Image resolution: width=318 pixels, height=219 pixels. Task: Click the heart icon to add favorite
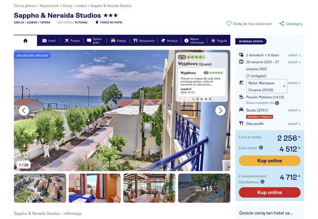point(229,24)
